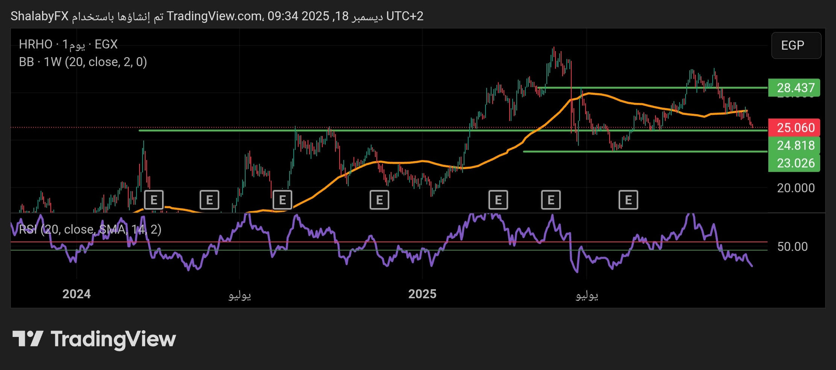The image size is (836, 370).
Task: Open the TradingView.com link in the header
Action: tap(214, 16)
